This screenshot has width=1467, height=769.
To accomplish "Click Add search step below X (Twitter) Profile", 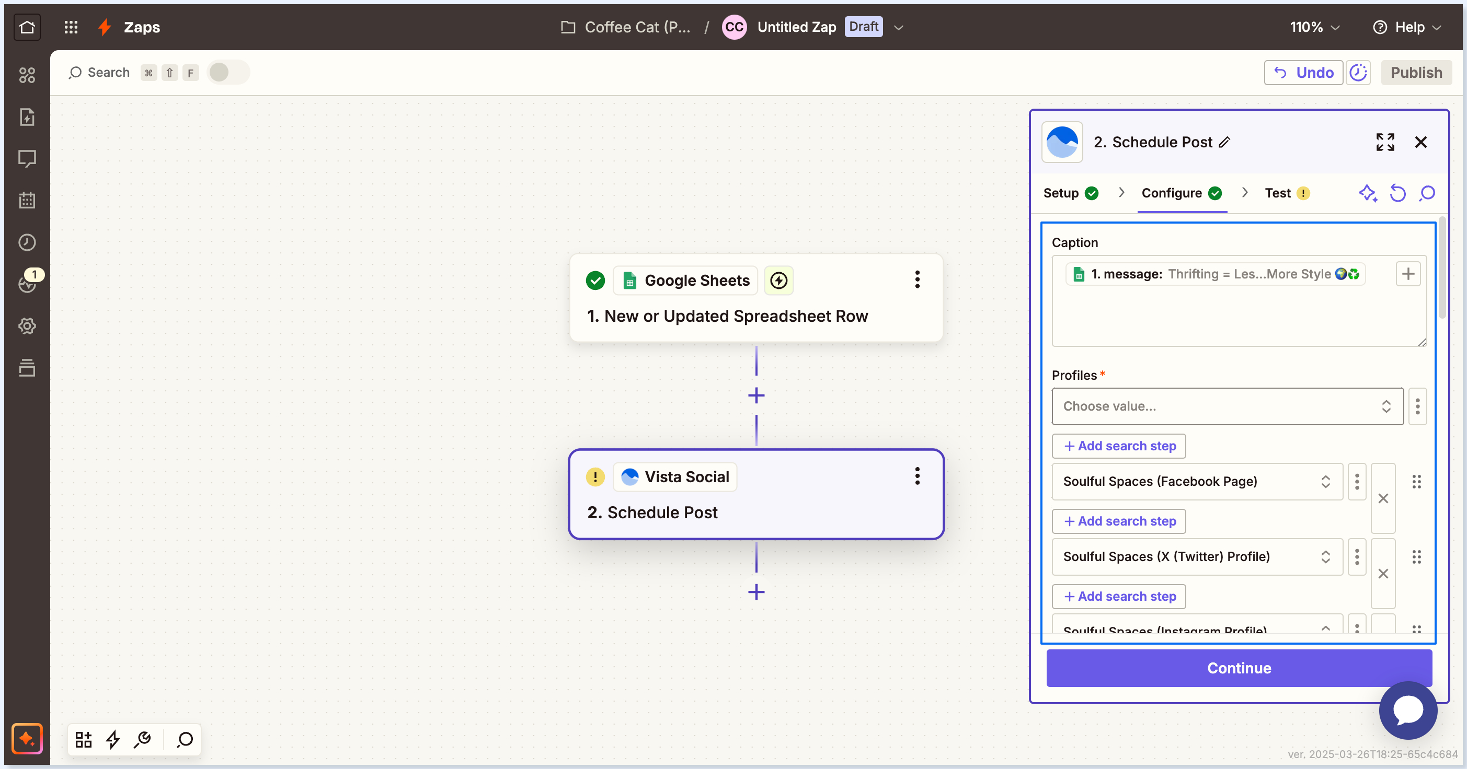I will [x=1118, y=596].
